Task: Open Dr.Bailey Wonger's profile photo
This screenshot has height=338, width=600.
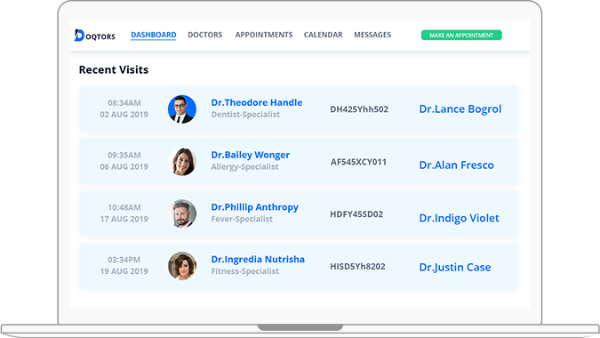Action: [182, 162]
